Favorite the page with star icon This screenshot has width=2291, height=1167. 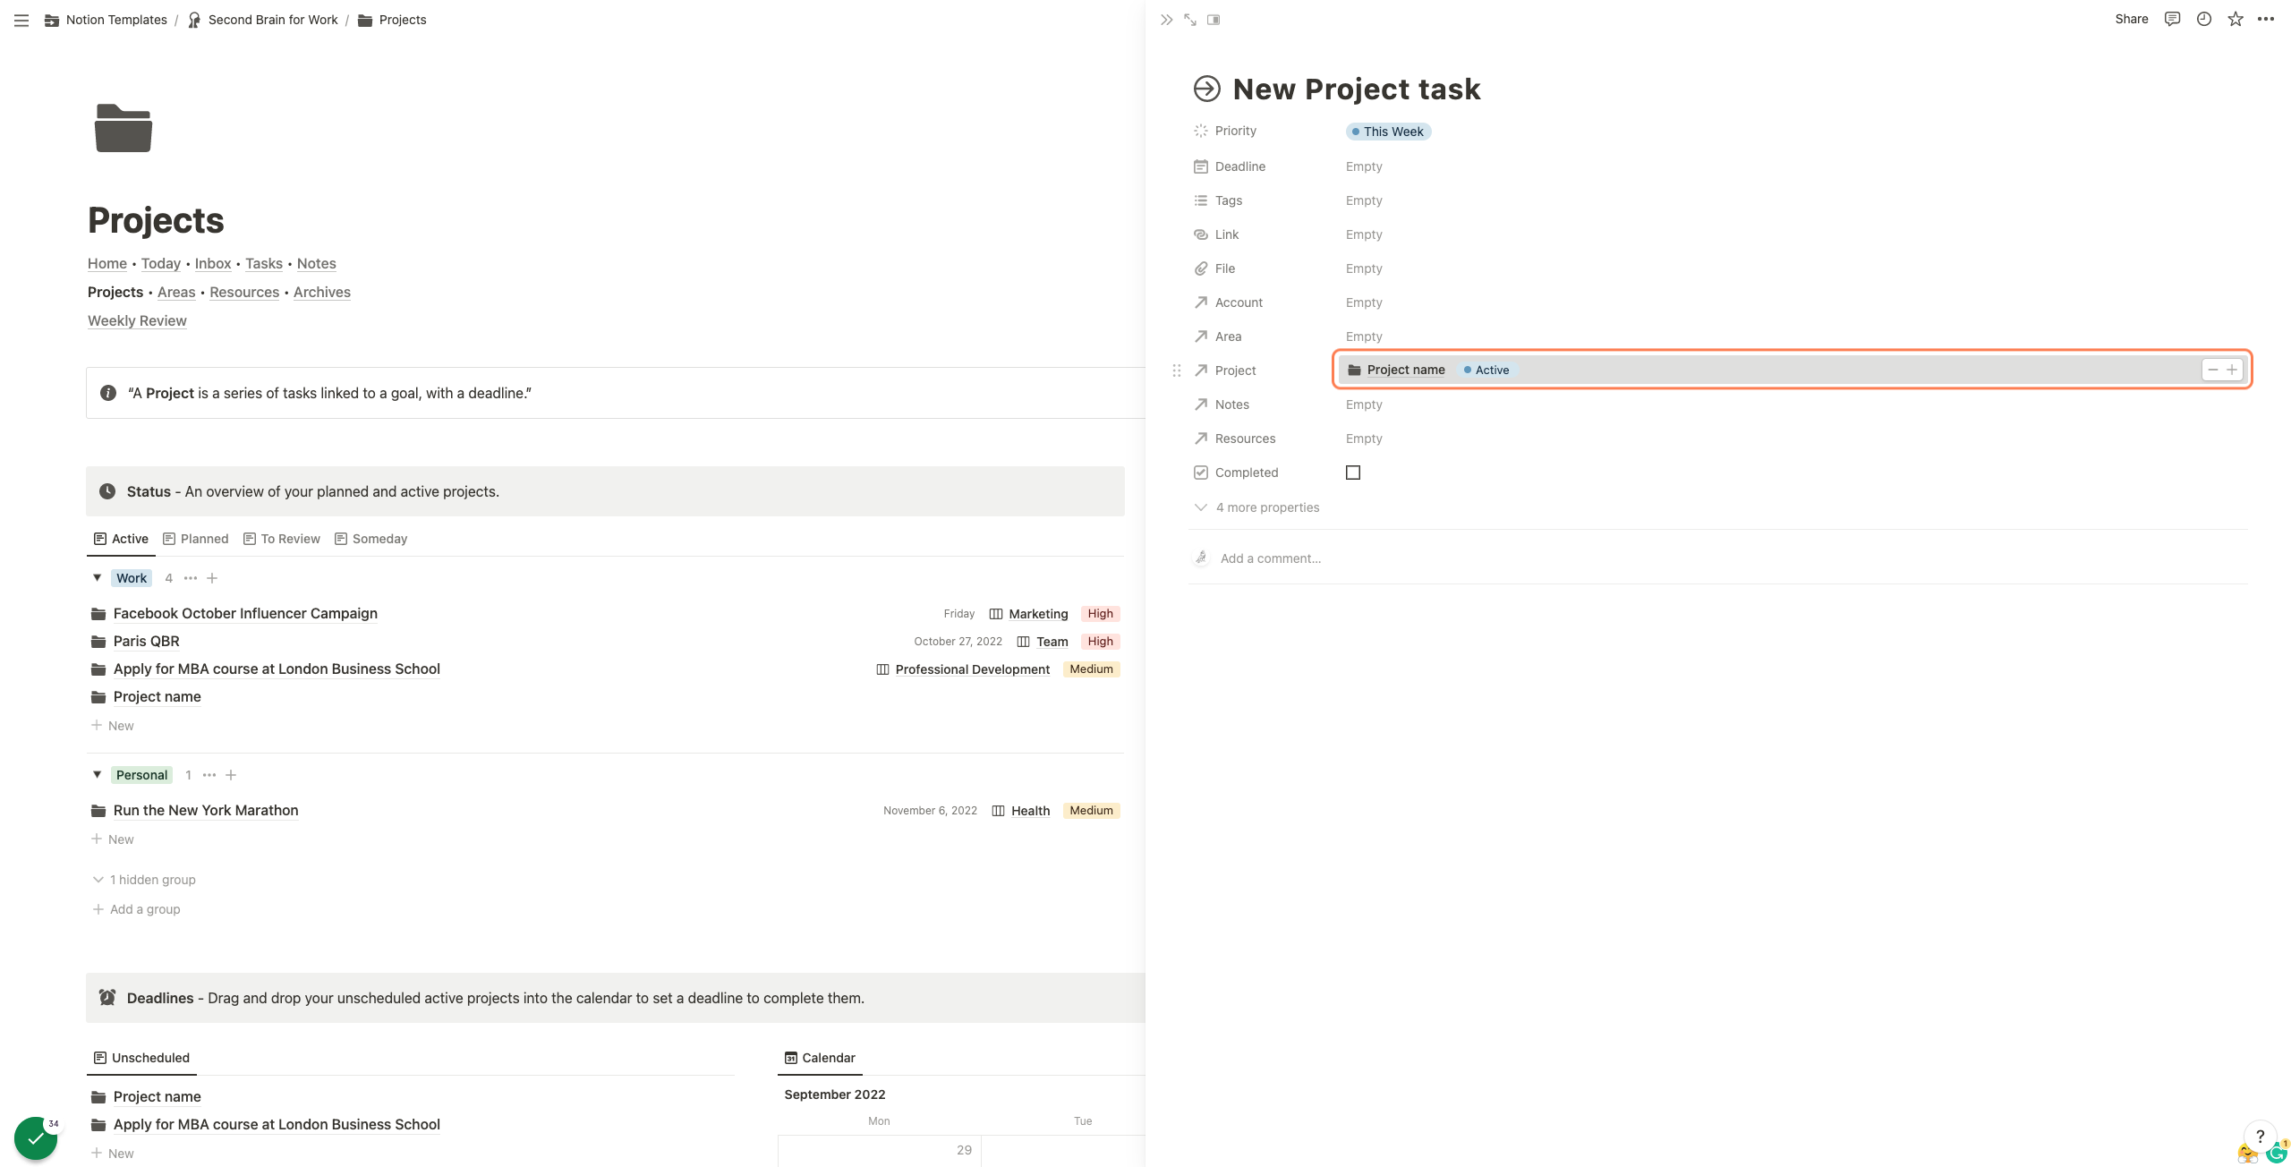[x=2236, y=19]
